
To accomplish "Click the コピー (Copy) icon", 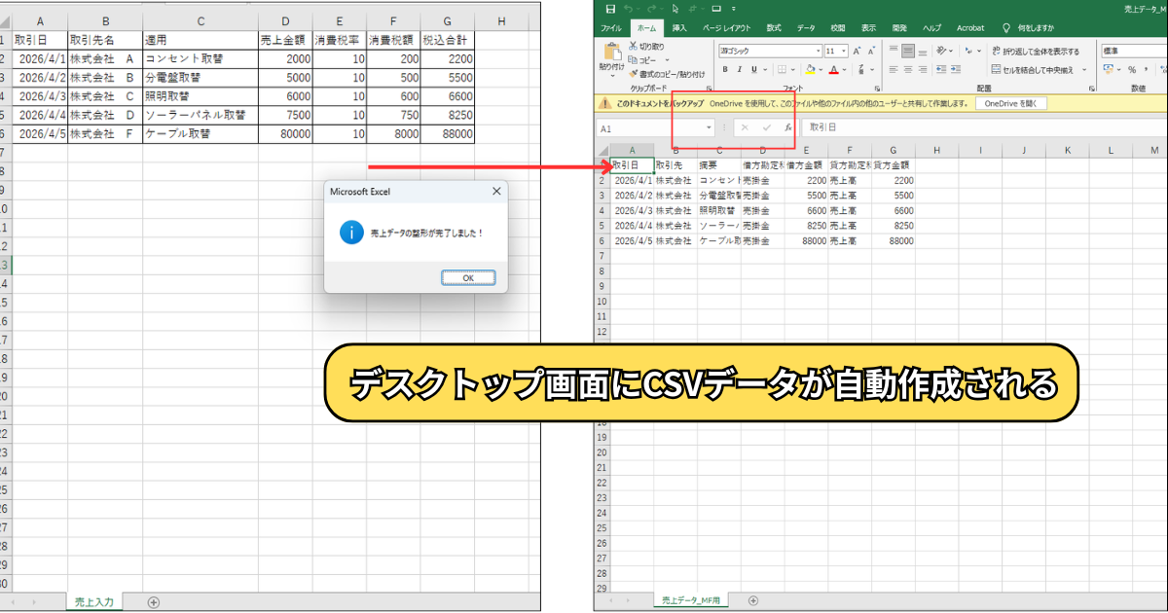I will point(635,60).
